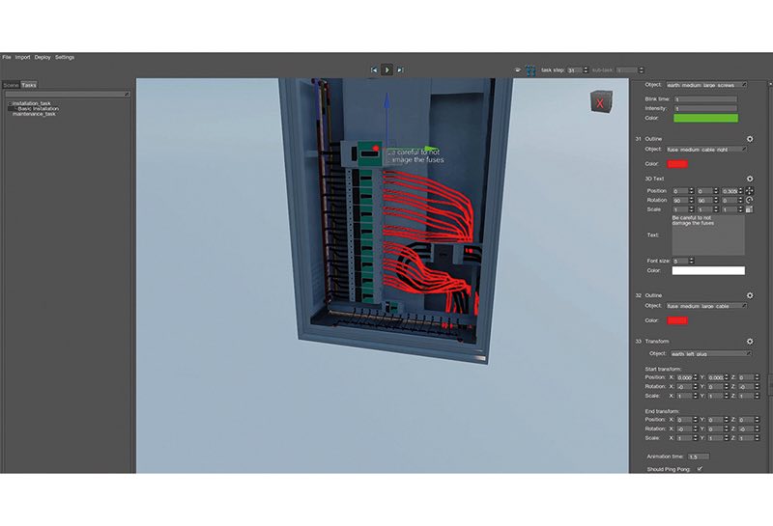Open the earth_left_plug object dropdown
Image resolution: width=773 pixels, height=526 pixels.
point(706,353)
